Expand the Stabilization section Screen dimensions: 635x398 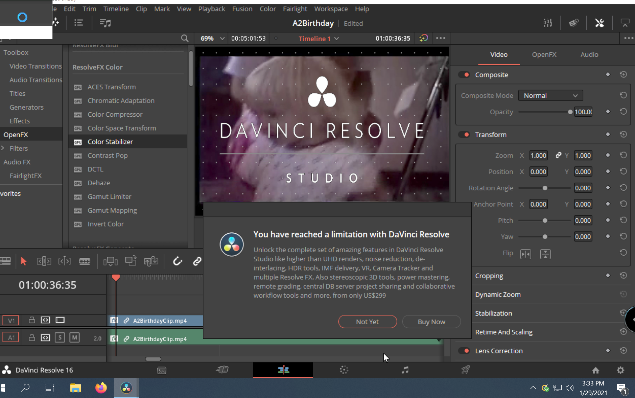[x=493, y=313]
